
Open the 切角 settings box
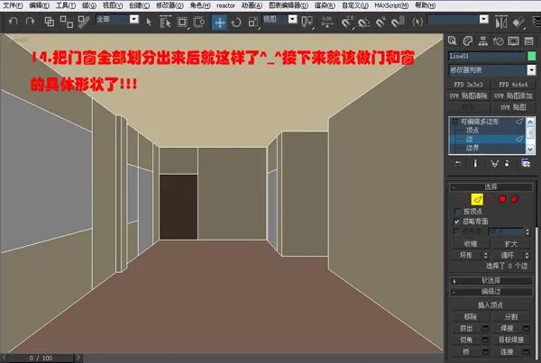point(485,340)
